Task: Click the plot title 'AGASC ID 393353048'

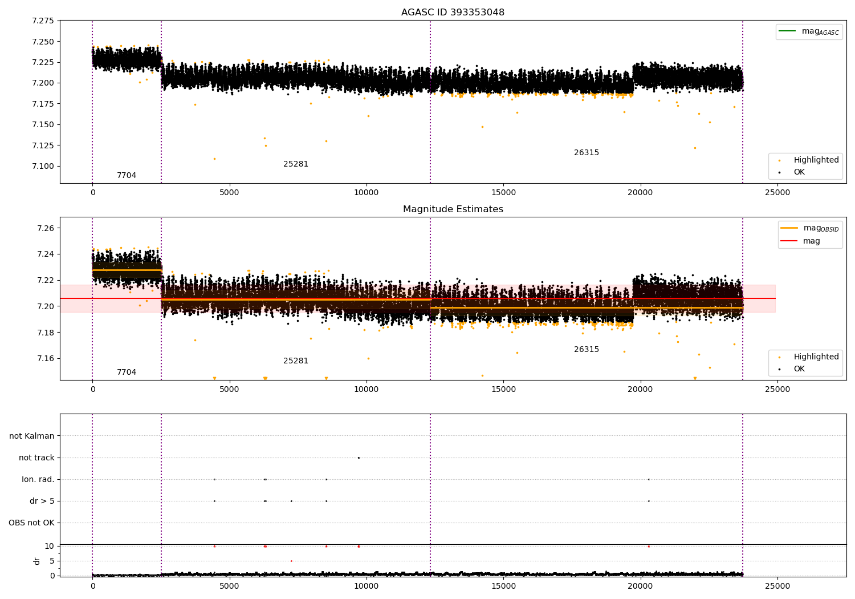Action: click(453, 13)
